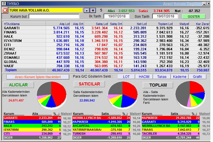The image size is (213, 142).
Task: Click the TOPLAM pie chart
Action: [x=190, y=94]
